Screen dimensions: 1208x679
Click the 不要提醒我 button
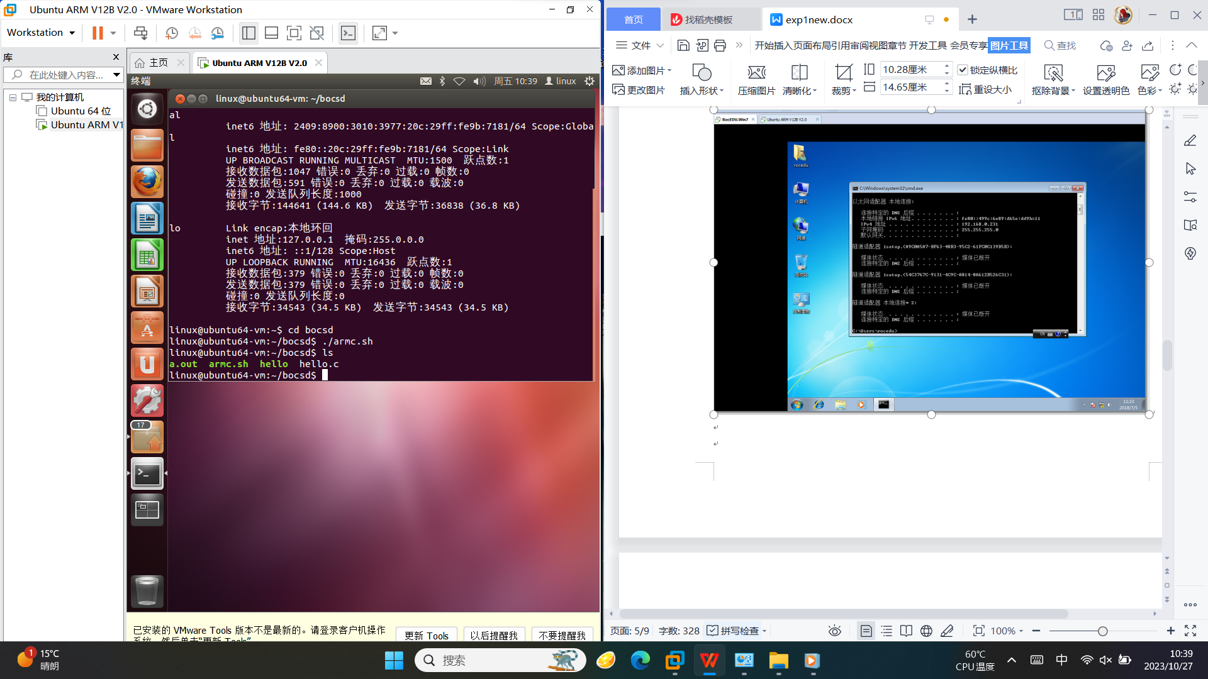561,635
